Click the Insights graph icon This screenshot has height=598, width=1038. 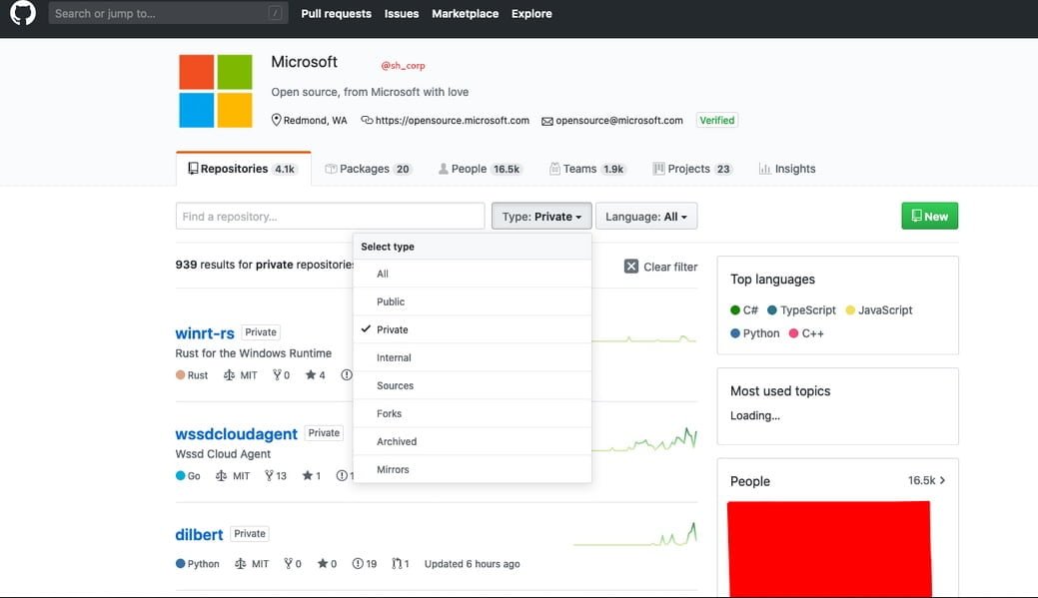pos(764,169)
